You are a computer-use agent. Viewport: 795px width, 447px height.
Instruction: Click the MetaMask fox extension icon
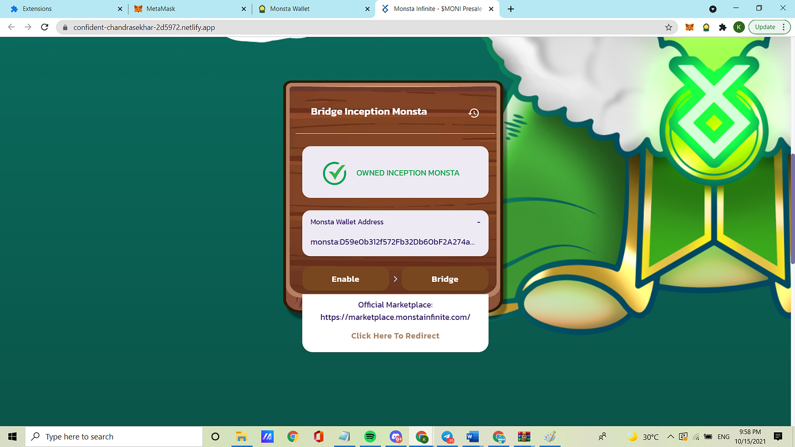pyautogui.click(x=690, y=27)
